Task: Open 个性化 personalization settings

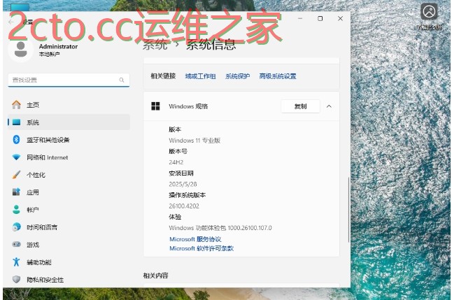Action: [69, 175]
